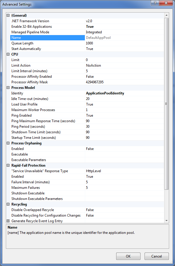Click the 4294967295 affinity mask value
The image size is (175, 266).
click(x=95, y=82)
